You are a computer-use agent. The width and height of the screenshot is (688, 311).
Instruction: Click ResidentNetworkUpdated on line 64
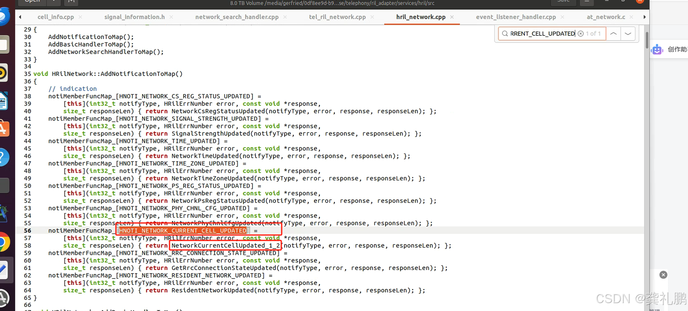pyautogui.click(x=213, y=291)
